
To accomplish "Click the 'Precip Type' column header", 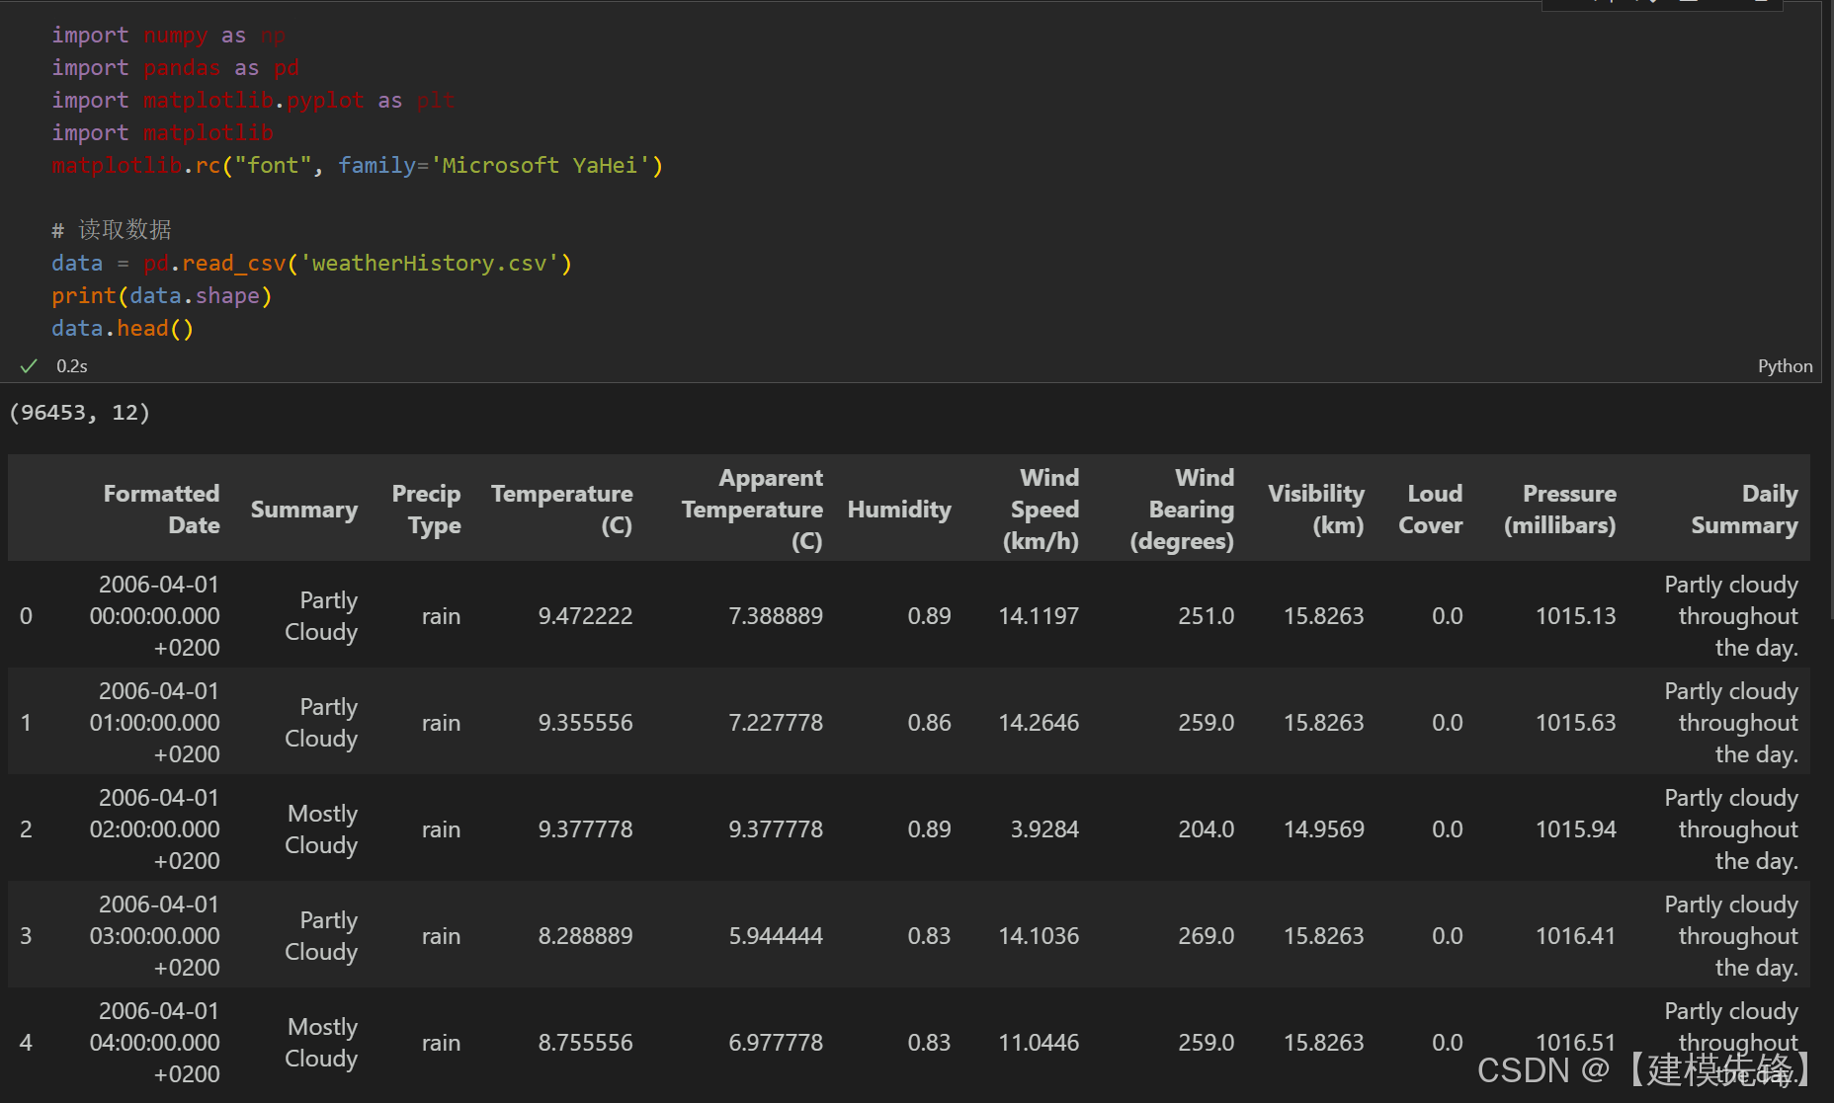I will coord(426,510).
